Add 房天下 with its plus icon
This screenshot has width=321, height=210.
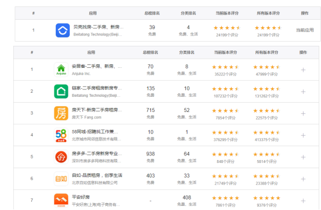[x=303, y=114]
